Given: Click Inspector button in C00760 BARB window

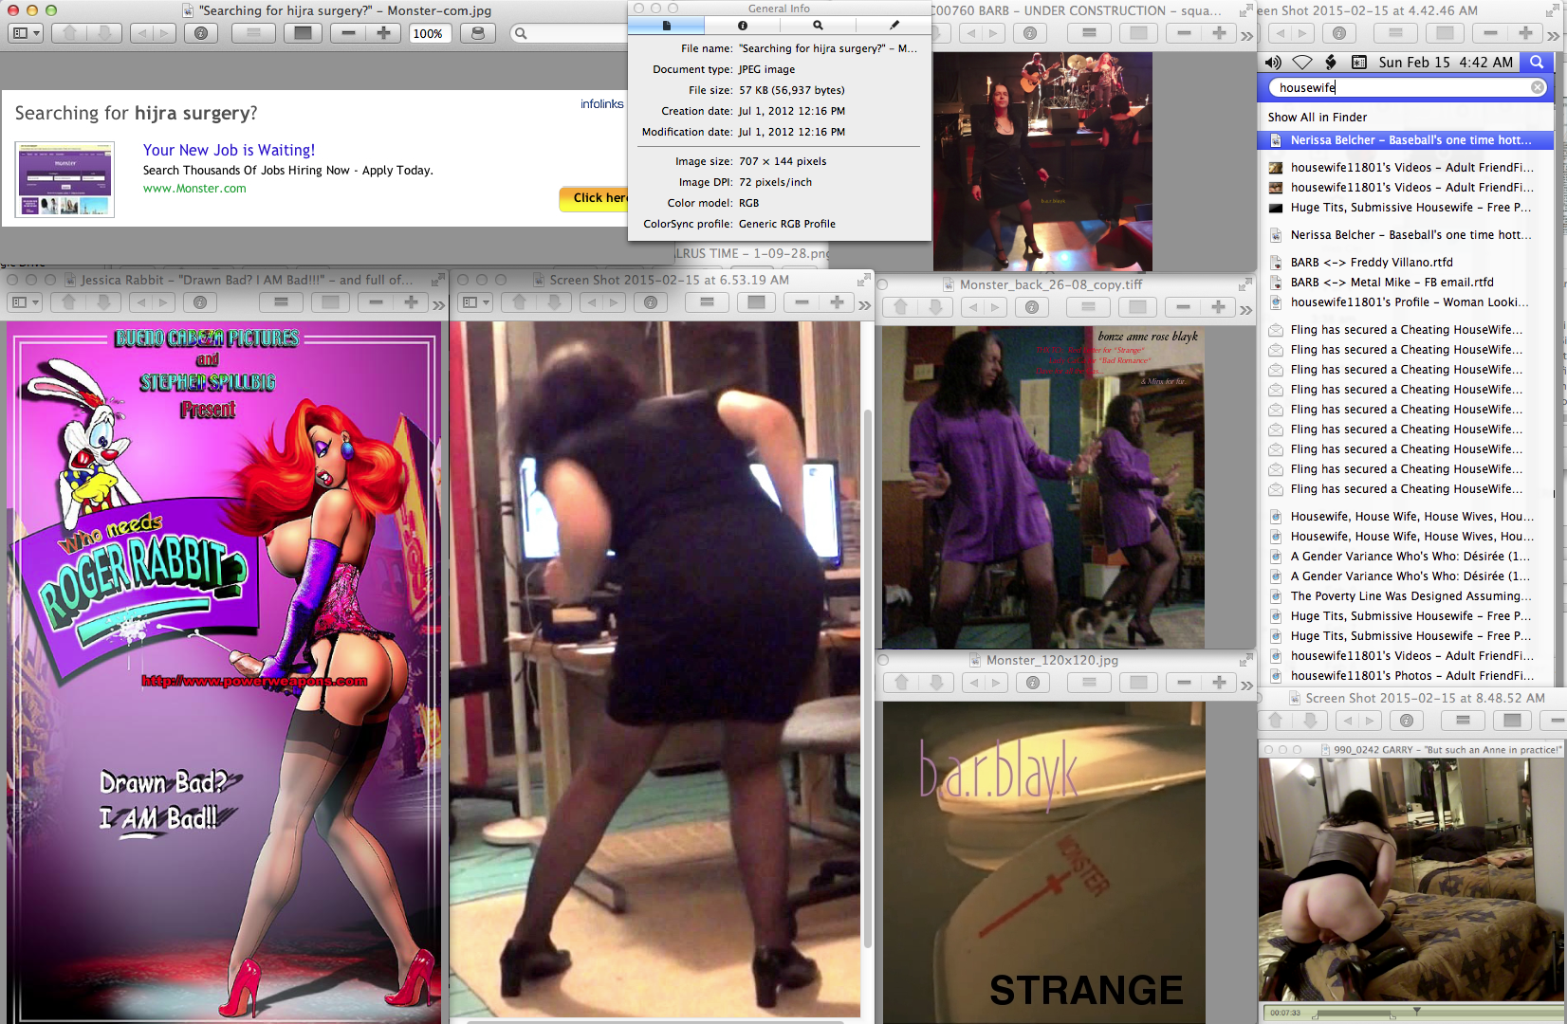Looking at the screenshot, I should pyautogui.click(x=1029, y=33).
